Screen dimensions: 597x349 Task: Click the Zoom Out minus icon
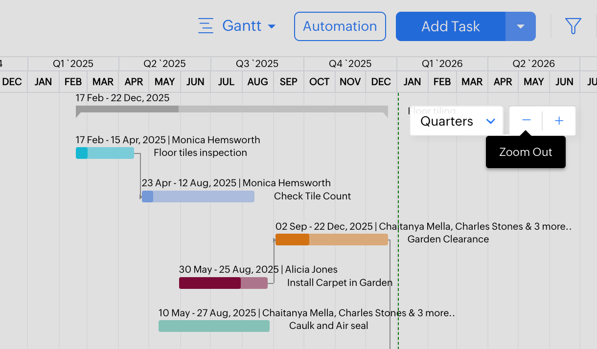(x=526, y=121)
